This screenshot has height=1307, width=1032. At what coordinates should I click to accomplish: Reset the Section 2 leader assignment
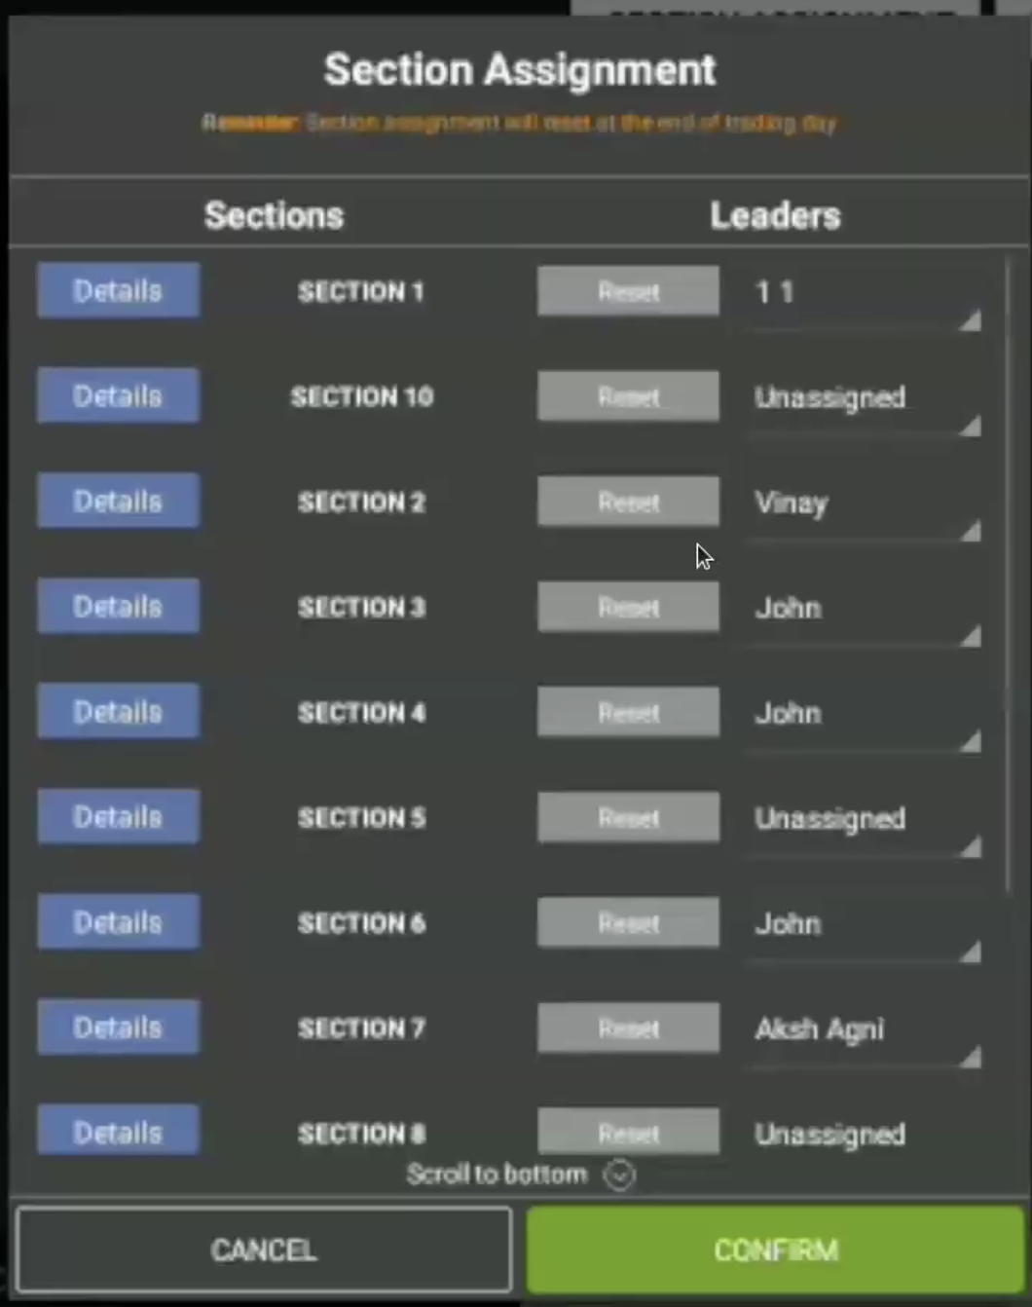pos(628,502)
